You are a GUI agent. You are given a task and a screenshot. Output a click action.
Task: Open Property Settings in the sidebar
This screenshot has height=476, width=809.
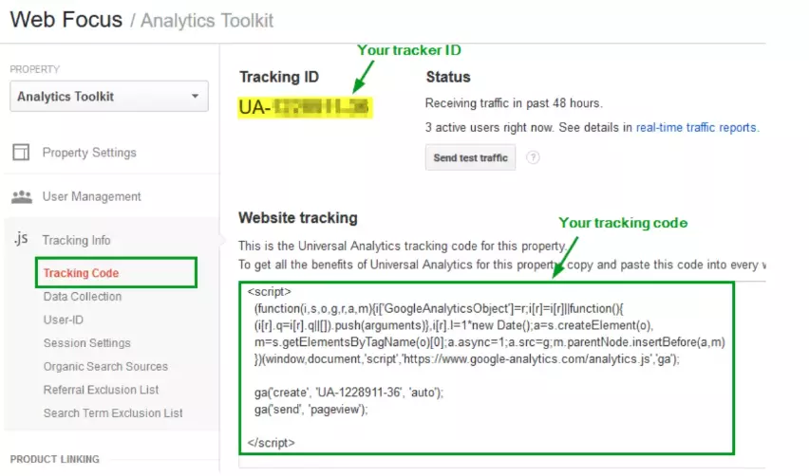[x=89, y=153]
